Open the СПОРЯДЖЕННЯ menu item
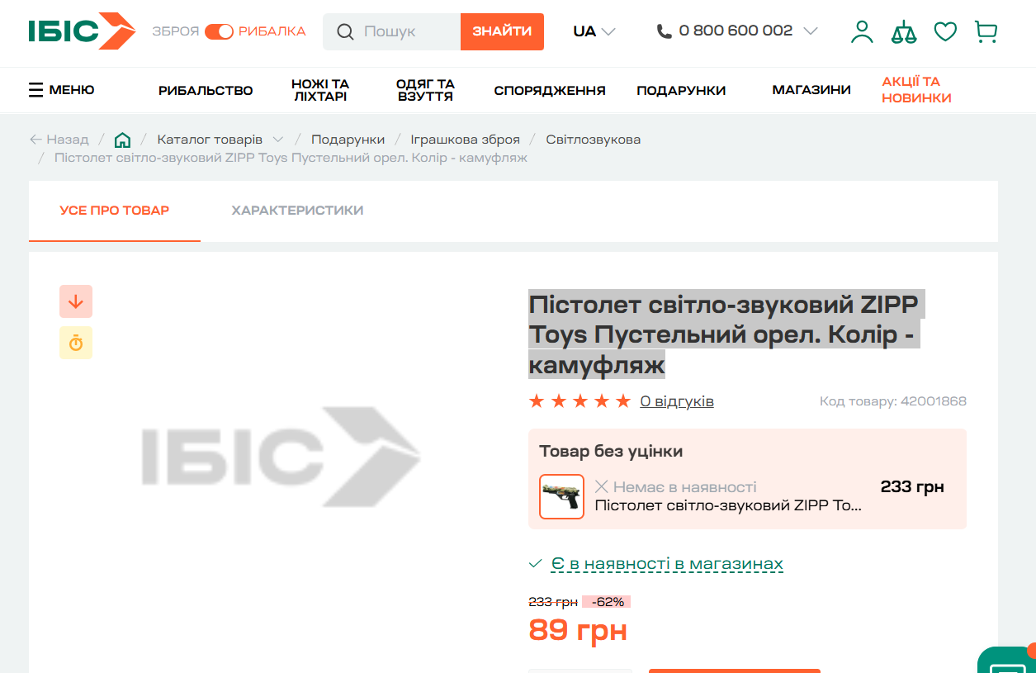Viewport: 1036px width, 673px height. (x=550, y=90)
